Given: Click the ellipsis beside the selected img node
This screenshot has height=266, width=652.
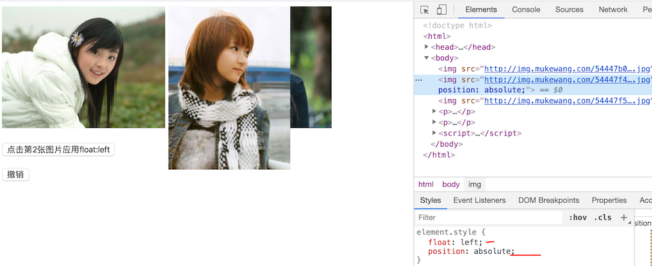Looking at the screenshot, I should tap(419, 79).
